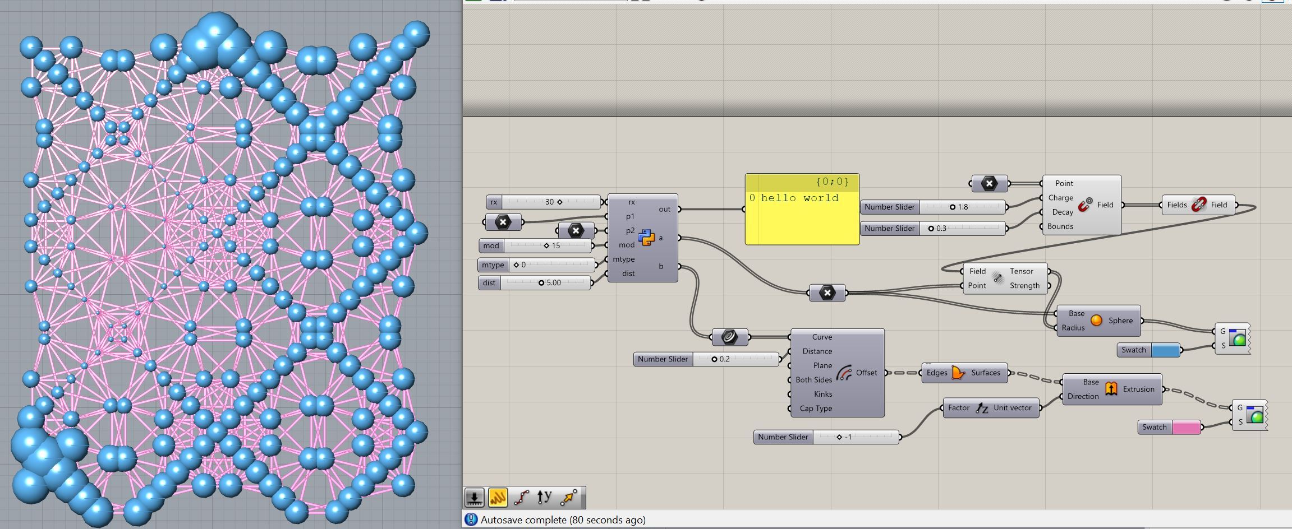The image size is (1292, 529).
Task: Select the collapsed parameter wired to Field Point input
Action: 990,183
